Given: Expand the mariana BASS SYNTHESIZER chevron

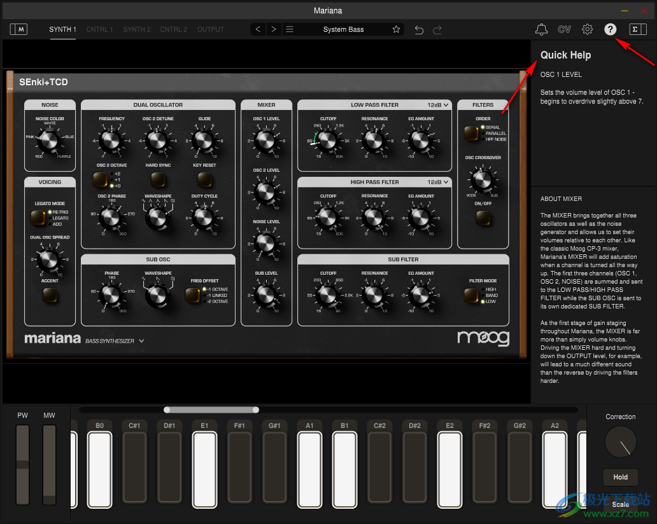Looking at the screenshot, I should point(141,341).
